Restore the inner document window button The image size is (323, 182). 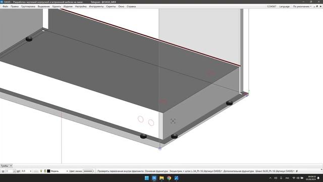point(317,7)
